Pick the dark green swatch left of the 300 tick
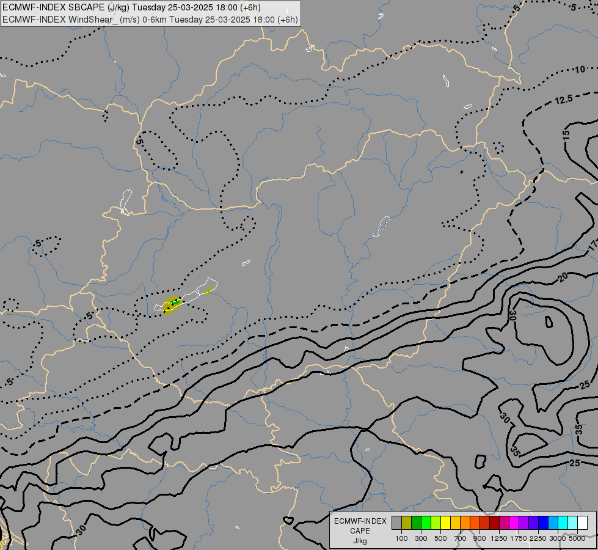This screenshot has width=598, height=550. pyautogui.click(x=416, y=522)
